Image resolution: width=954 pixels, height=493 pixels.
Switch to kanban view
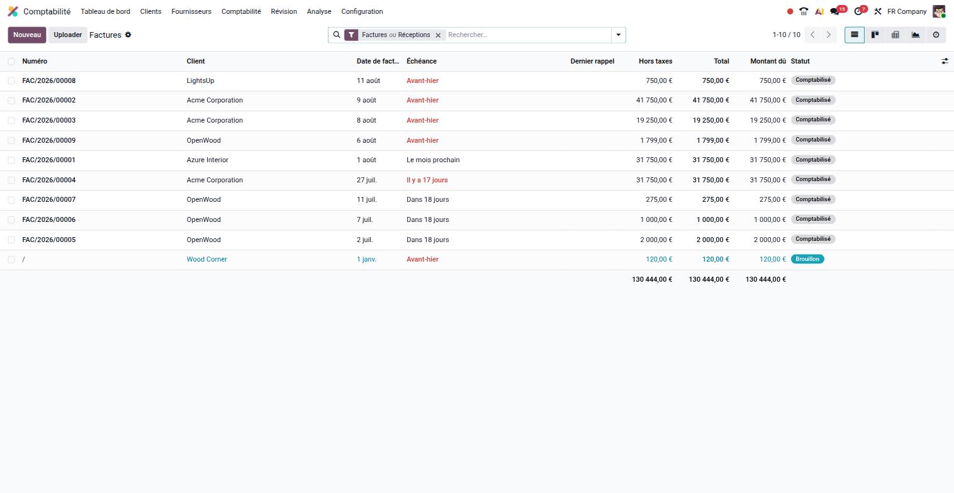(875, 35)
